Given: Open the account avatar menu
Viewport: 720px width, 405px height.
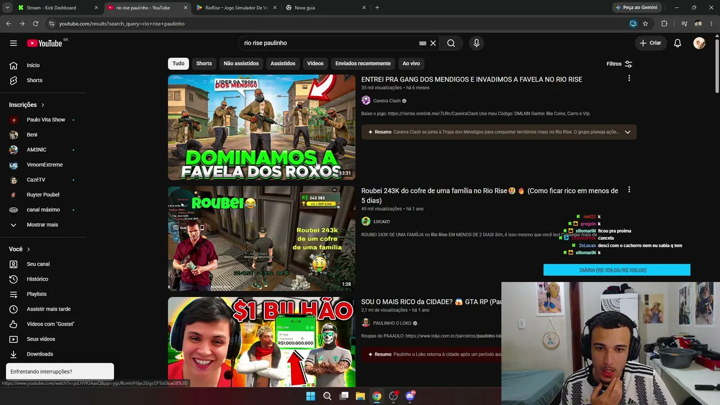Looking at the screenshot, I should (699, 43).
